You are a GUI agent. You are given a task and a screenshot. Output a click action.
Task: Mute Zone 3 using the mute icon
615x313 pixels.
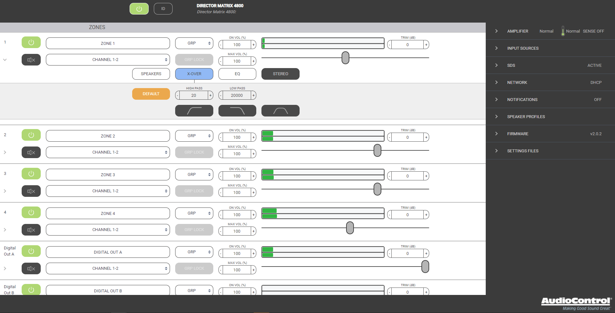(x=31, y=191)
